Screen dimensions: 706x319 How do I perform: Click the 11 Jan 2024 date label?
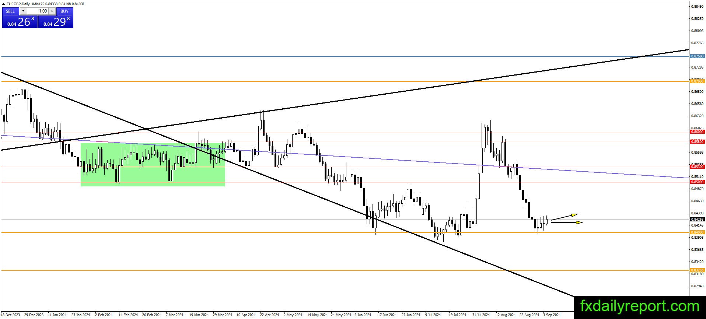click(x=57, y=315)
